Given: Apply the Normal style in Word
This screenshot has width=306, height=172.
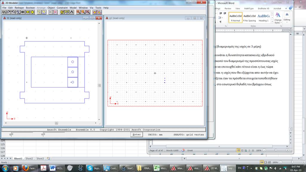Looking at the screenshot, I should click(x=235, y=18).
